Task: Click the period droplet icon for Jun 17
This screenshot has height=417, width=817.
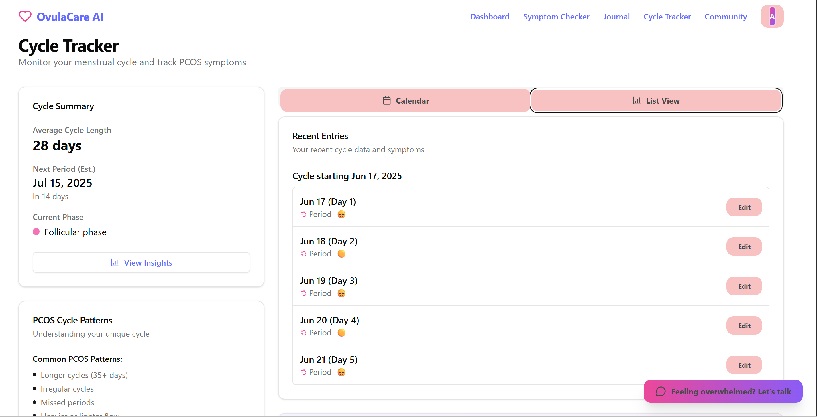Action: 303,214
